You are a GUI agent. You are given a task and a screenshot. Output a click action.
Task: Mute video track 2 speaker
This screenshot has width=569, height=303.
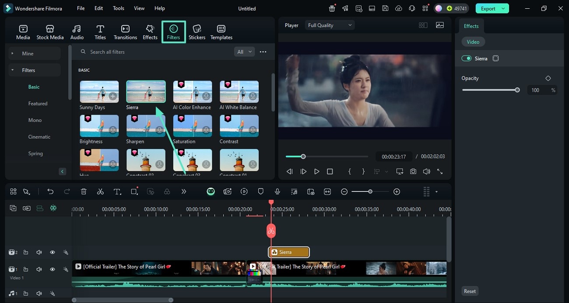39,252
